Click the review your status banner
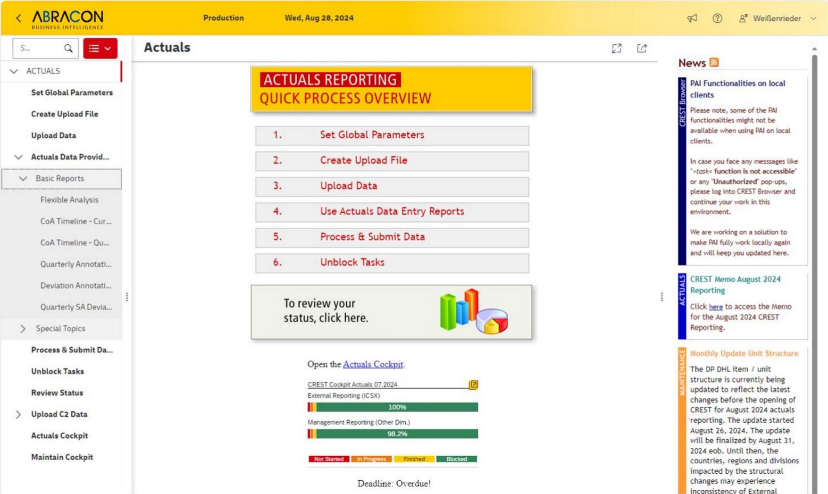828x494 pixels. 391,311
